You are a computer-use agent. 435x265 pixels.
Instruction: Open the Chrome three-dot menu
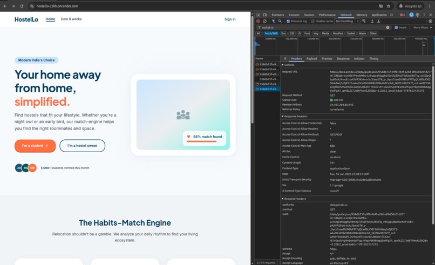(x=430, y=6)
